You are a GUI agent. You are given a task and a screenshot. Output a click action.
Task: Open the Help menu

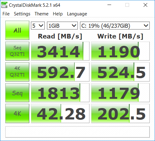[x=58, y=14]
